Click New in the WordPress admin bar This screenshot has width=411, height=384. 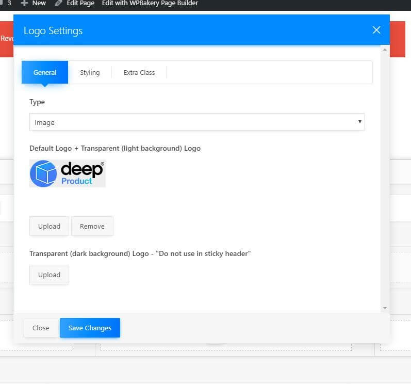39,3
